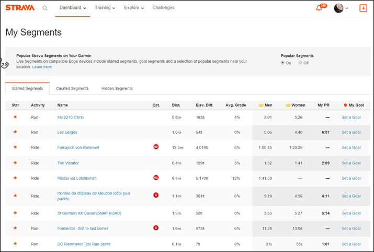
Task: Open the profile avatar dropdown
Action: pyautogui.click(x=342, y=8)
